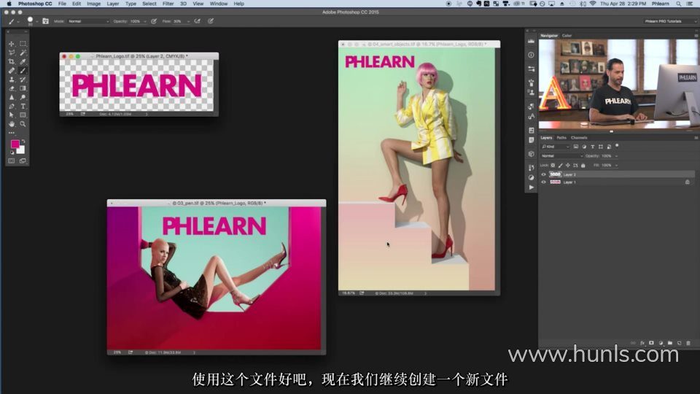700x394 pixels.
Task: Toggle lock image pixels
Action: [x=560, y=166]
